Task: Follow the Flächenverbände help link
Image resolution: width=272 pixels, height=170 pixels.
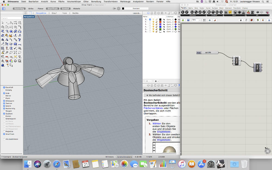Action: [153, 108]
